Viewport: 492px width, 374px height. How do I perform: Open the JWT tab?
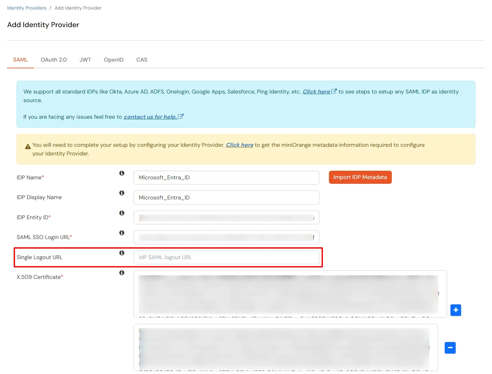(85, 60)
